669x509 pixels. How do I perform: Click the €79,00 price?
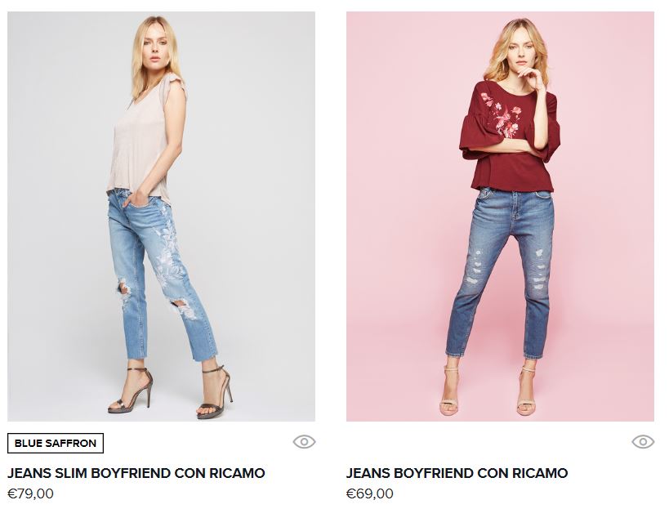30,493
